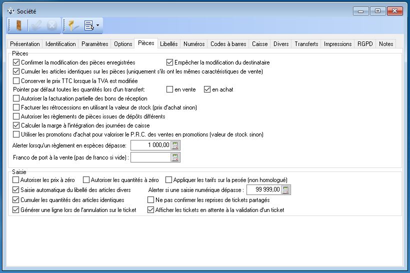Click the exit door icon in toolbar
This screenshot has width=410, height=273.
[19, 25]
